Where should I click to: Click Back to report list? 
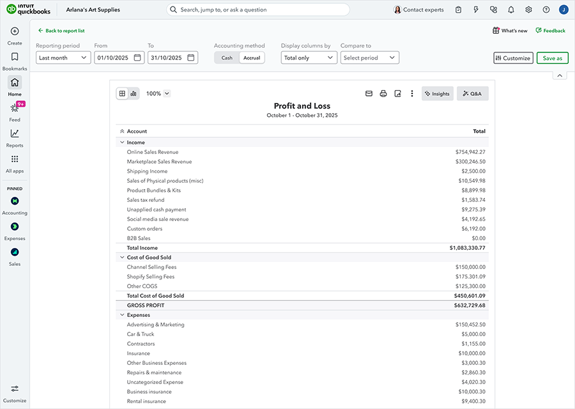[61, 30]
